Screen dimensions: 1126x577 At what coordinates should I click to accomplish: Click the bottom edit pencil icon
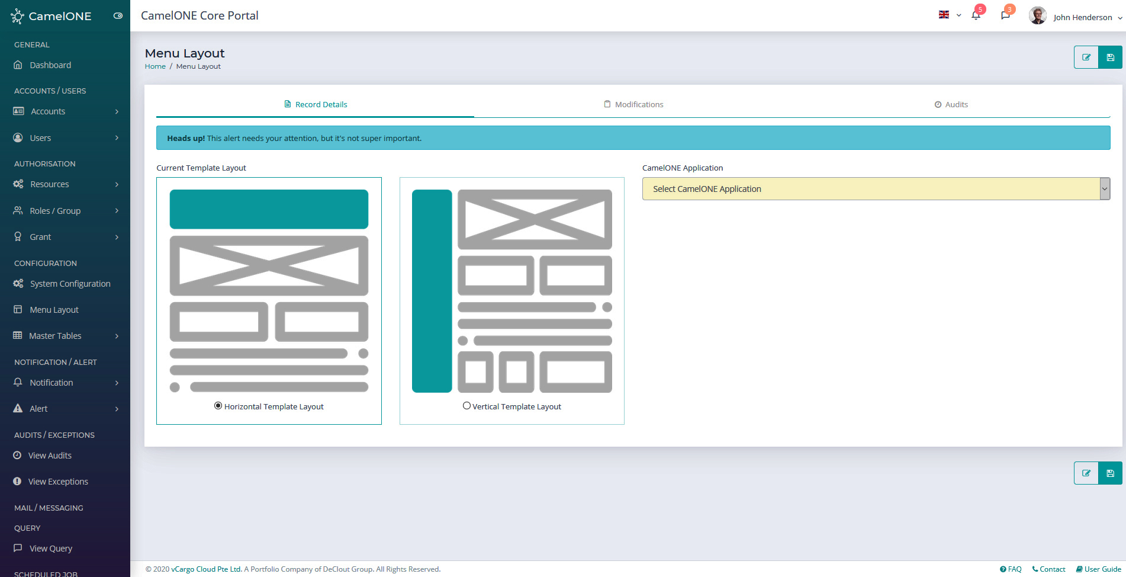tap(1086, 473)
